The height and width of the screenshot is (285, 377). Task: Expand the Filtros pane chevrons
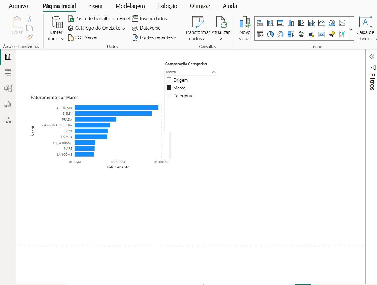pyautogui.click(x=372, y=56)
